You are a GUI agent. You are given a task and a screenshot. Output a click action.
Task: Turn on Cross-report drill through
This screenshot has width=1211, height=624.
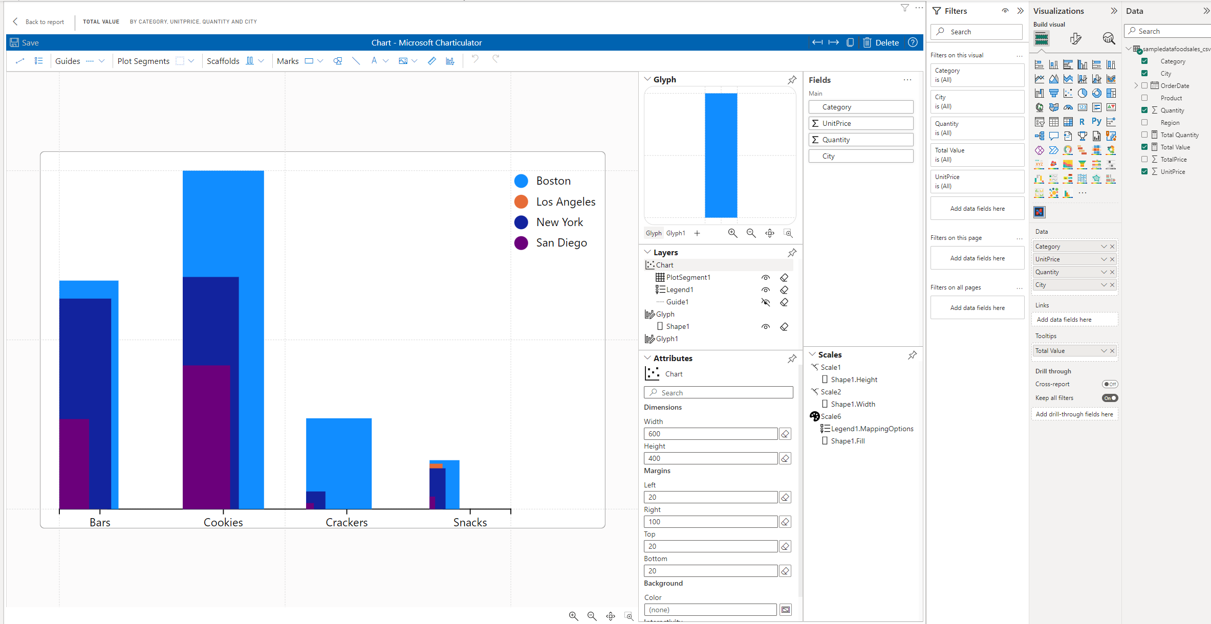1109,384
